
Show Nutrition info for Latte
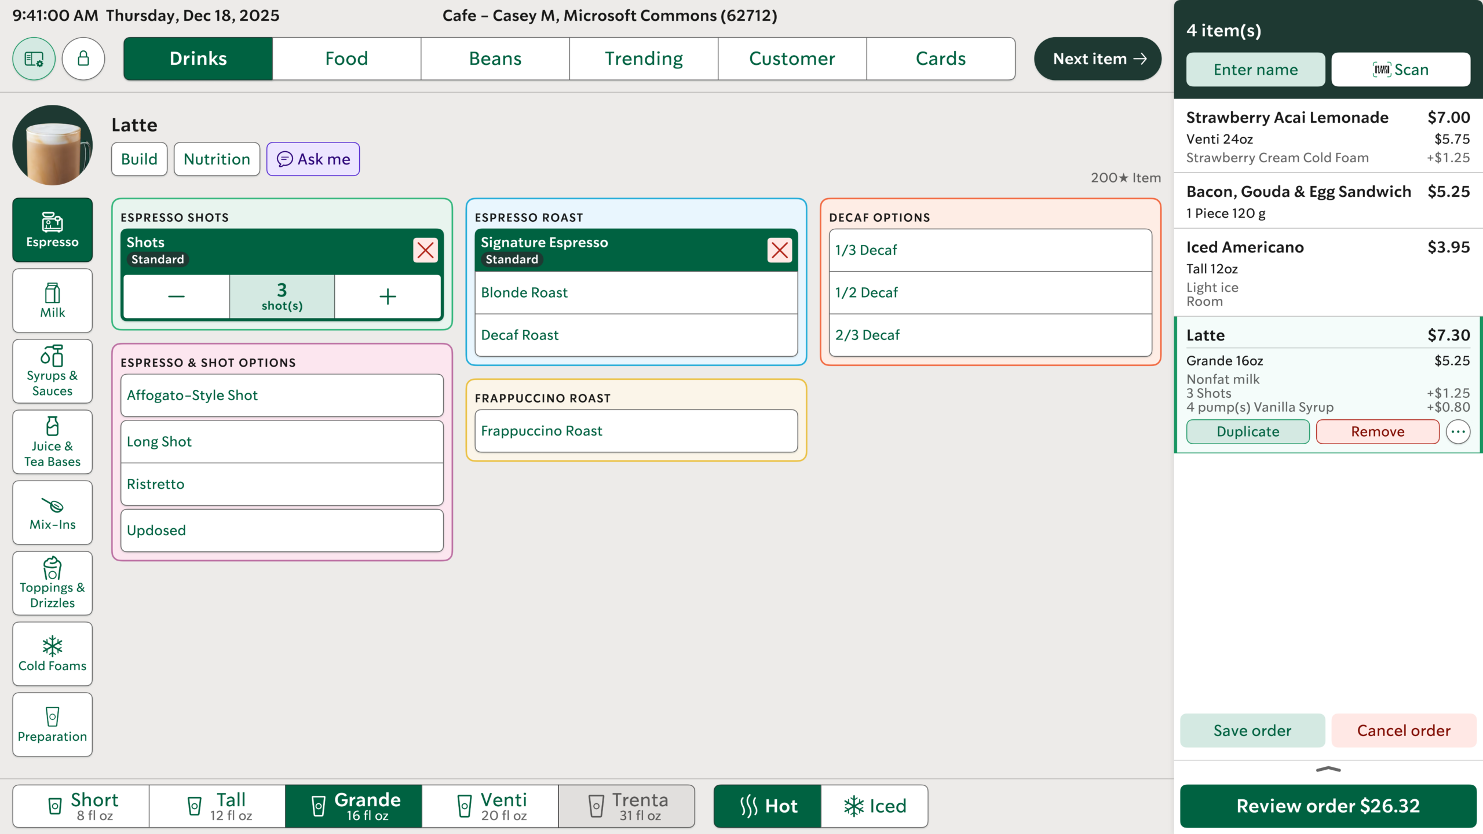217,159
